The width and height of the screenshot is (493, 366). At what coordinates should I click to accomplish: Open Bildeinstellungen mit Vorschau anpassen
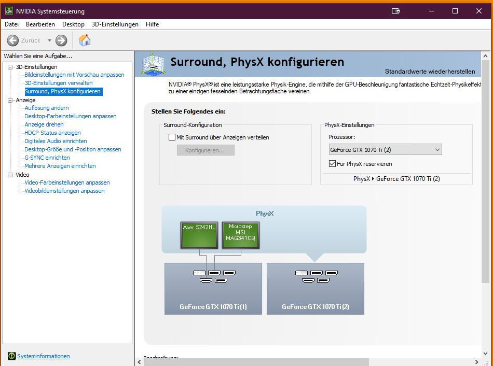click(x=74, y=75)
